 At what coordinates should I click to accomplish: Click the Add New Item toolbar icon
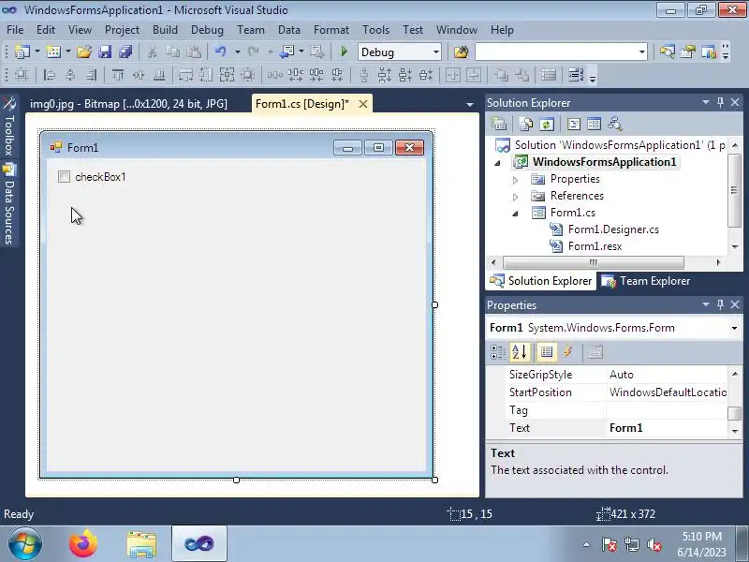(x=53, y=52)
